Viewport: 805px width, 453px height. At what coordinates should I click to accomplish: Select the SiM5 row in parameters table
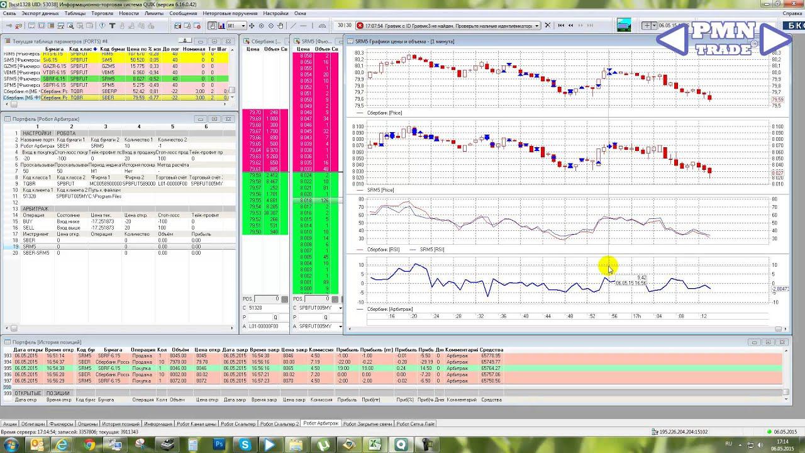pyautogui.click(x=117, y=60)
